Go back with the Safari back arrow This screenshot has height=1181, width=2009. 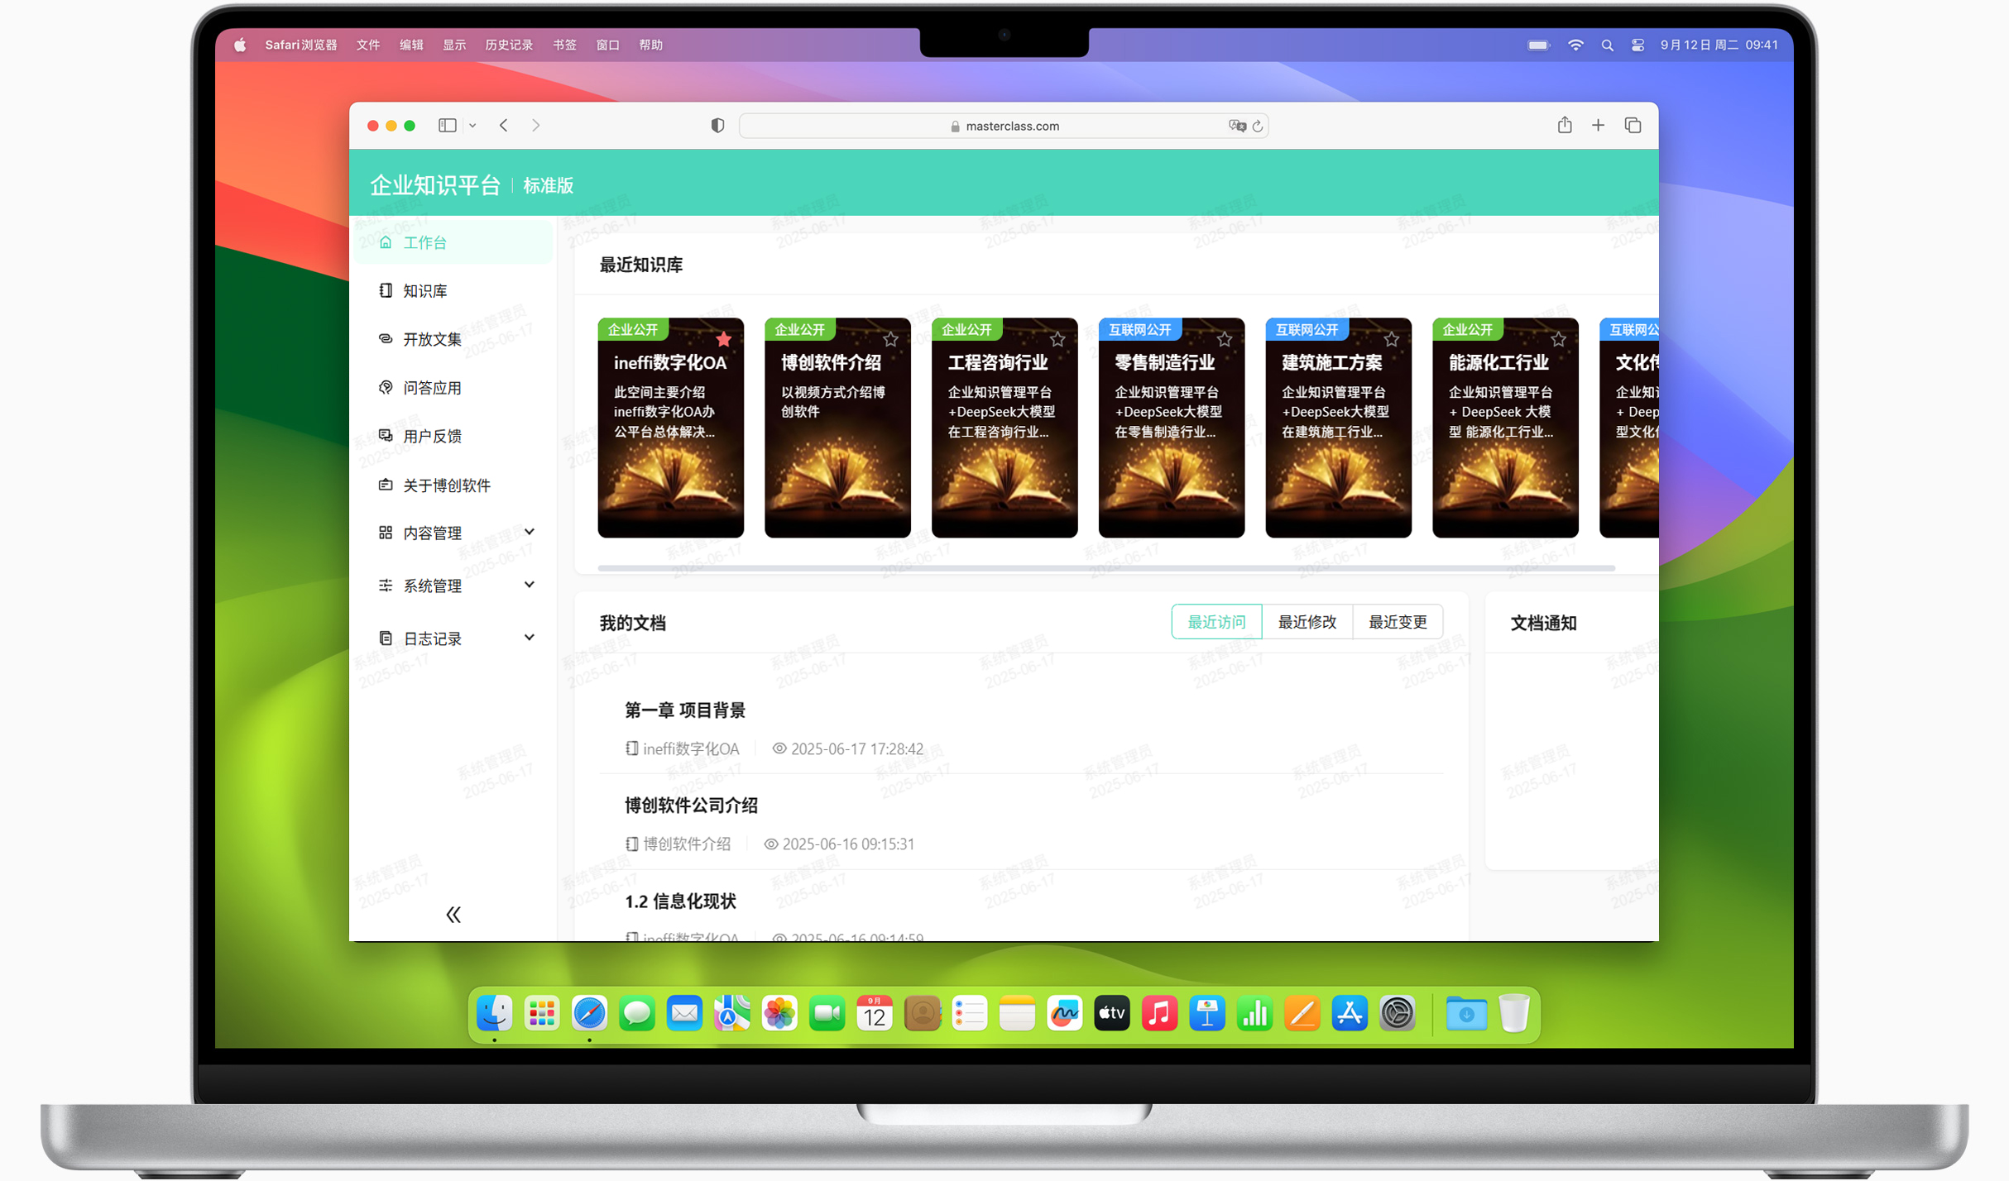tap(504, 125)
